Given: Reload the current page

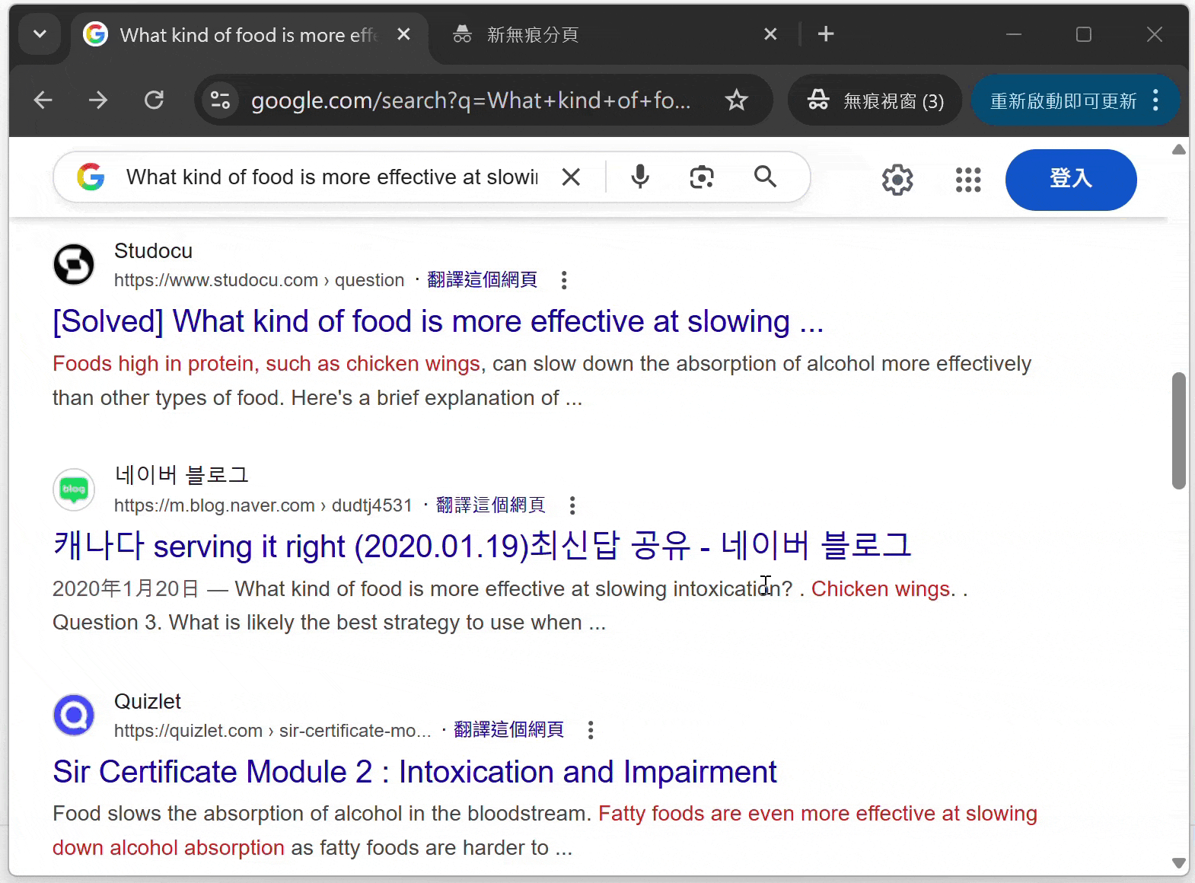Looking at the screenshot, I should 155,100.
